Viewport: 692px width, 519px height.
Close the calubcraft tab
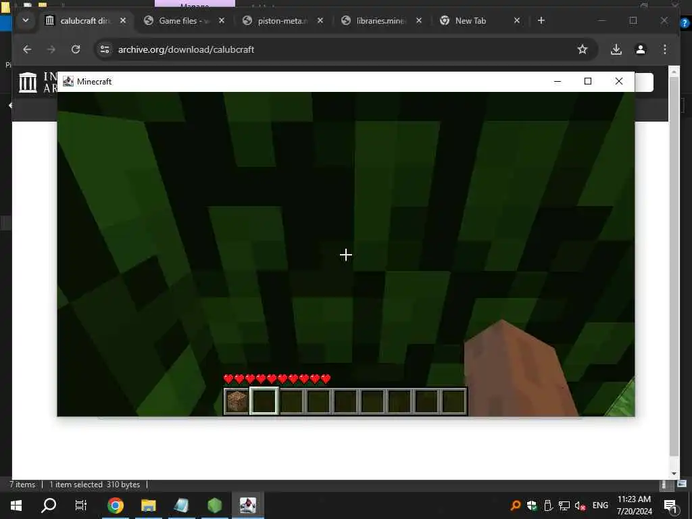pos(123,20)
